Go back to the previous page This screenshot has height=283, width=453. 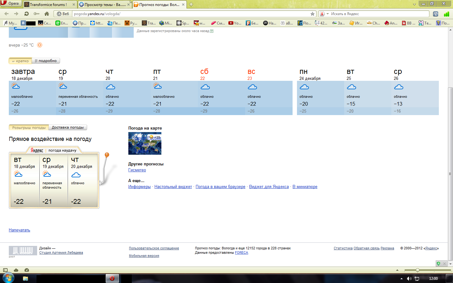[x=7, y=14]
